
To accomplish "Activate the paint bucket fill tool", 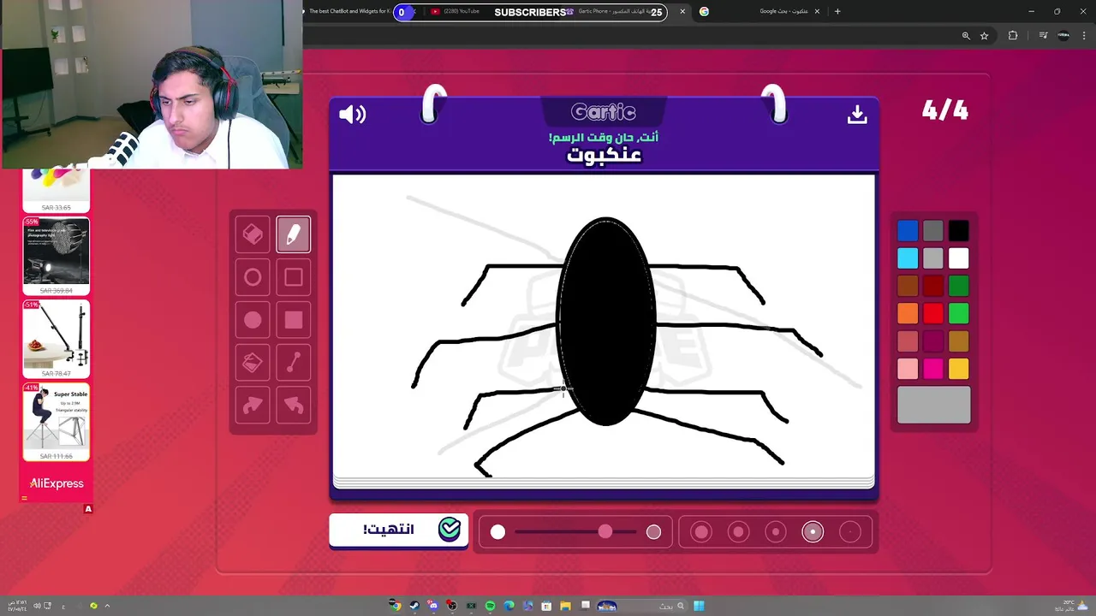I will [253, 363].
